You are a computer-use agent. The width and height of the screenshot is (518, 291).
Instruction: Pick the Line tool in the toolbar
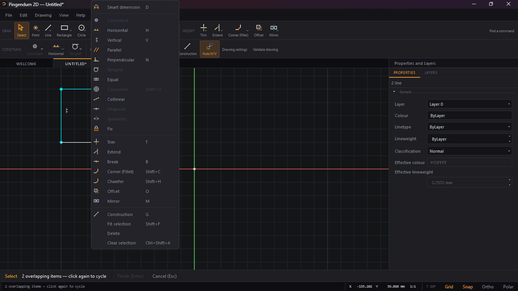(47, 30)
